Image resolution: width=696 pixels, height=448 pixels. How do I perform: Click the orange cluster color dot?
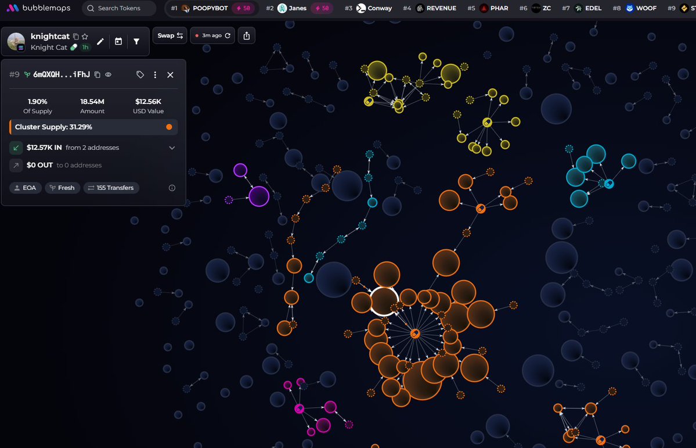coord(169,127)
